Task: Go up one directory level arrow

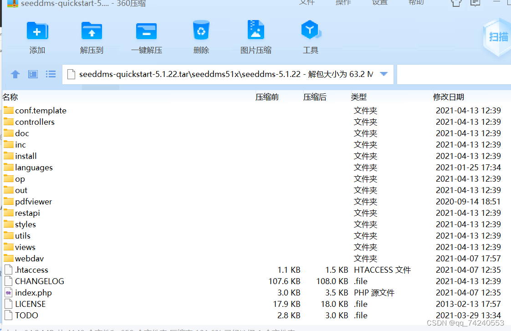Action: [x=15, y=74]
